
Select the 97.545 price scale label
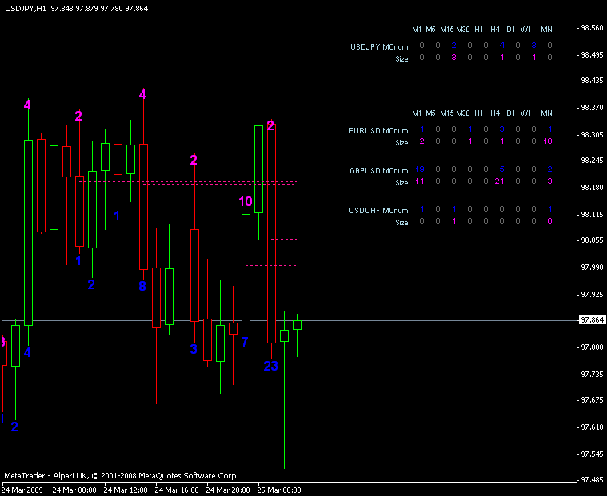593,454
